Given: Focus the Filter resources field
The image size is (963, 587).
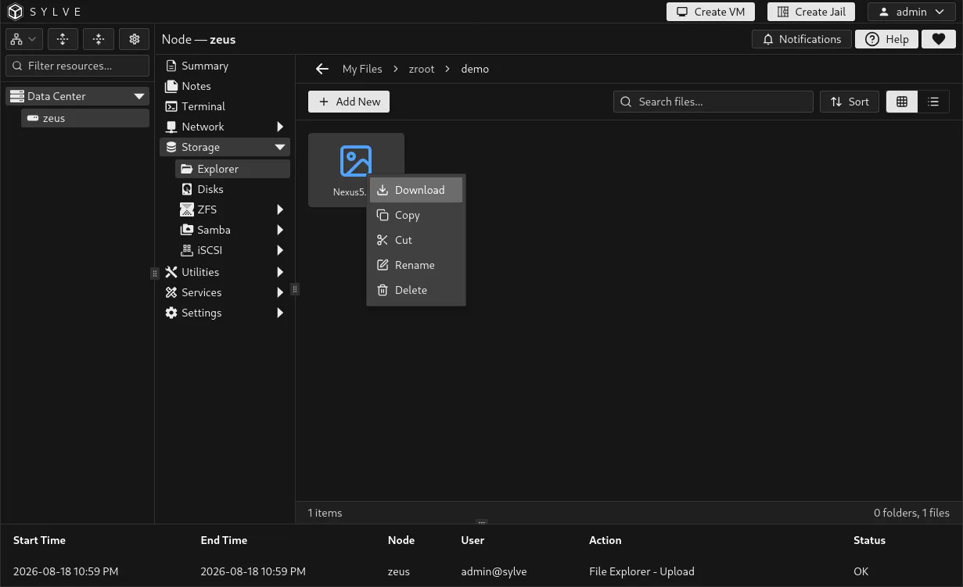Looking at the screenshot, I should (x=77, y=66).
